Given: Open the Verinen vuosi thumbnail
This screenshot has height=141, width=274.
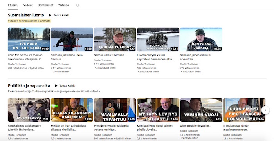Looking at the screenshot, I should click(201, 110).
